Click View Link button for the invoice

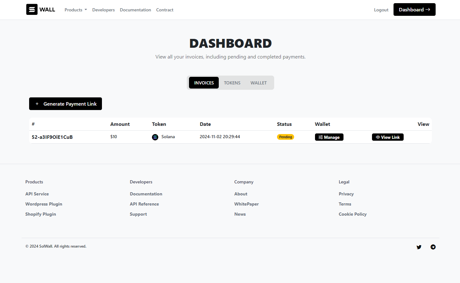click(388, 137)
